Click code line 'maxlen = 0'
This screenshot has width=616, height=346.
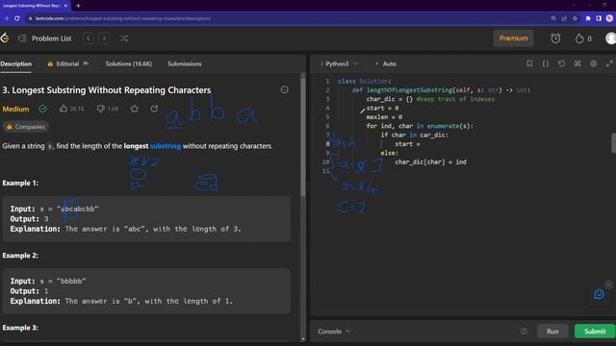click(x=384, y=117)
